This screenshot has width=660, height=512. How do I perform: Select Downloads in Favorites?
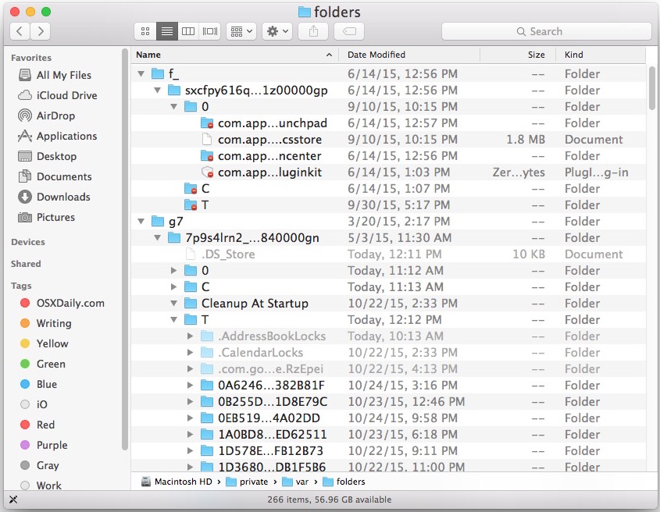62,197
